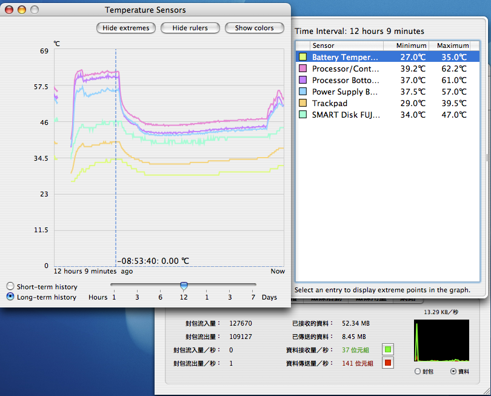Click the pink Processor/Cont... color swatch
This screenshot has height=396, width=491.
[x=303, y=69]
